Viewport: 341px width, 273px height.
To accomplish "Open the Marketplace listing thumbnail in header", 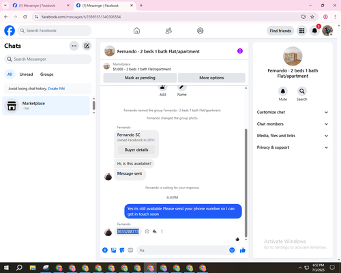I will (x=106, y=66).
